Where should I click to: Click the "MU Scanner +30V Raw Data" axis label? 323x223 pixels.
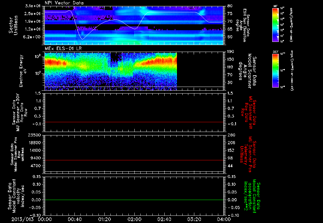(19, 113)
